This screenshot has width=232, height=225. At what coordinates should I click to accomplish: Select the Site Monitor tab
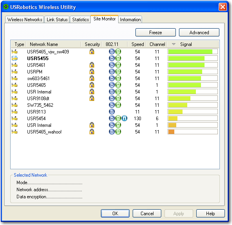104,19
